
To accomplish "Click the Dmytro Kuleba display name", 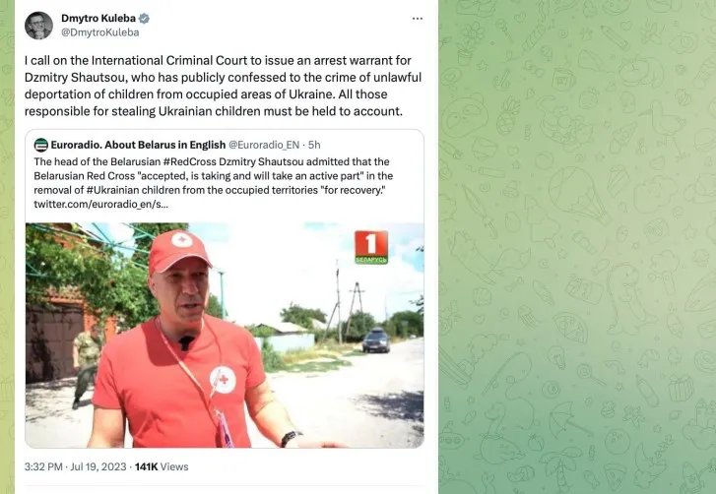I will [x=98, y=19].
